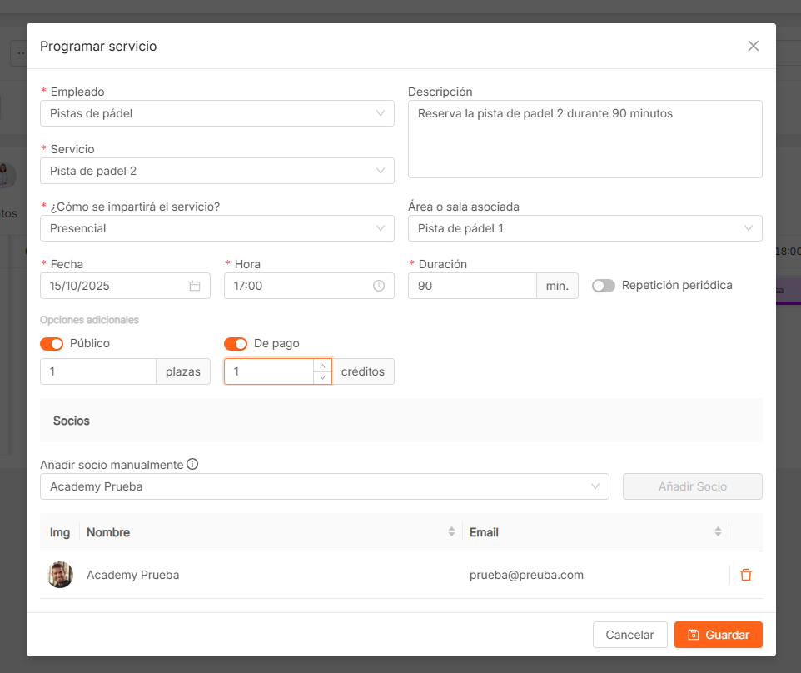The height and width of the screenshot is (673, 801).
Task: Expand the Añadir socio manualmente selector
Action: 324,486
